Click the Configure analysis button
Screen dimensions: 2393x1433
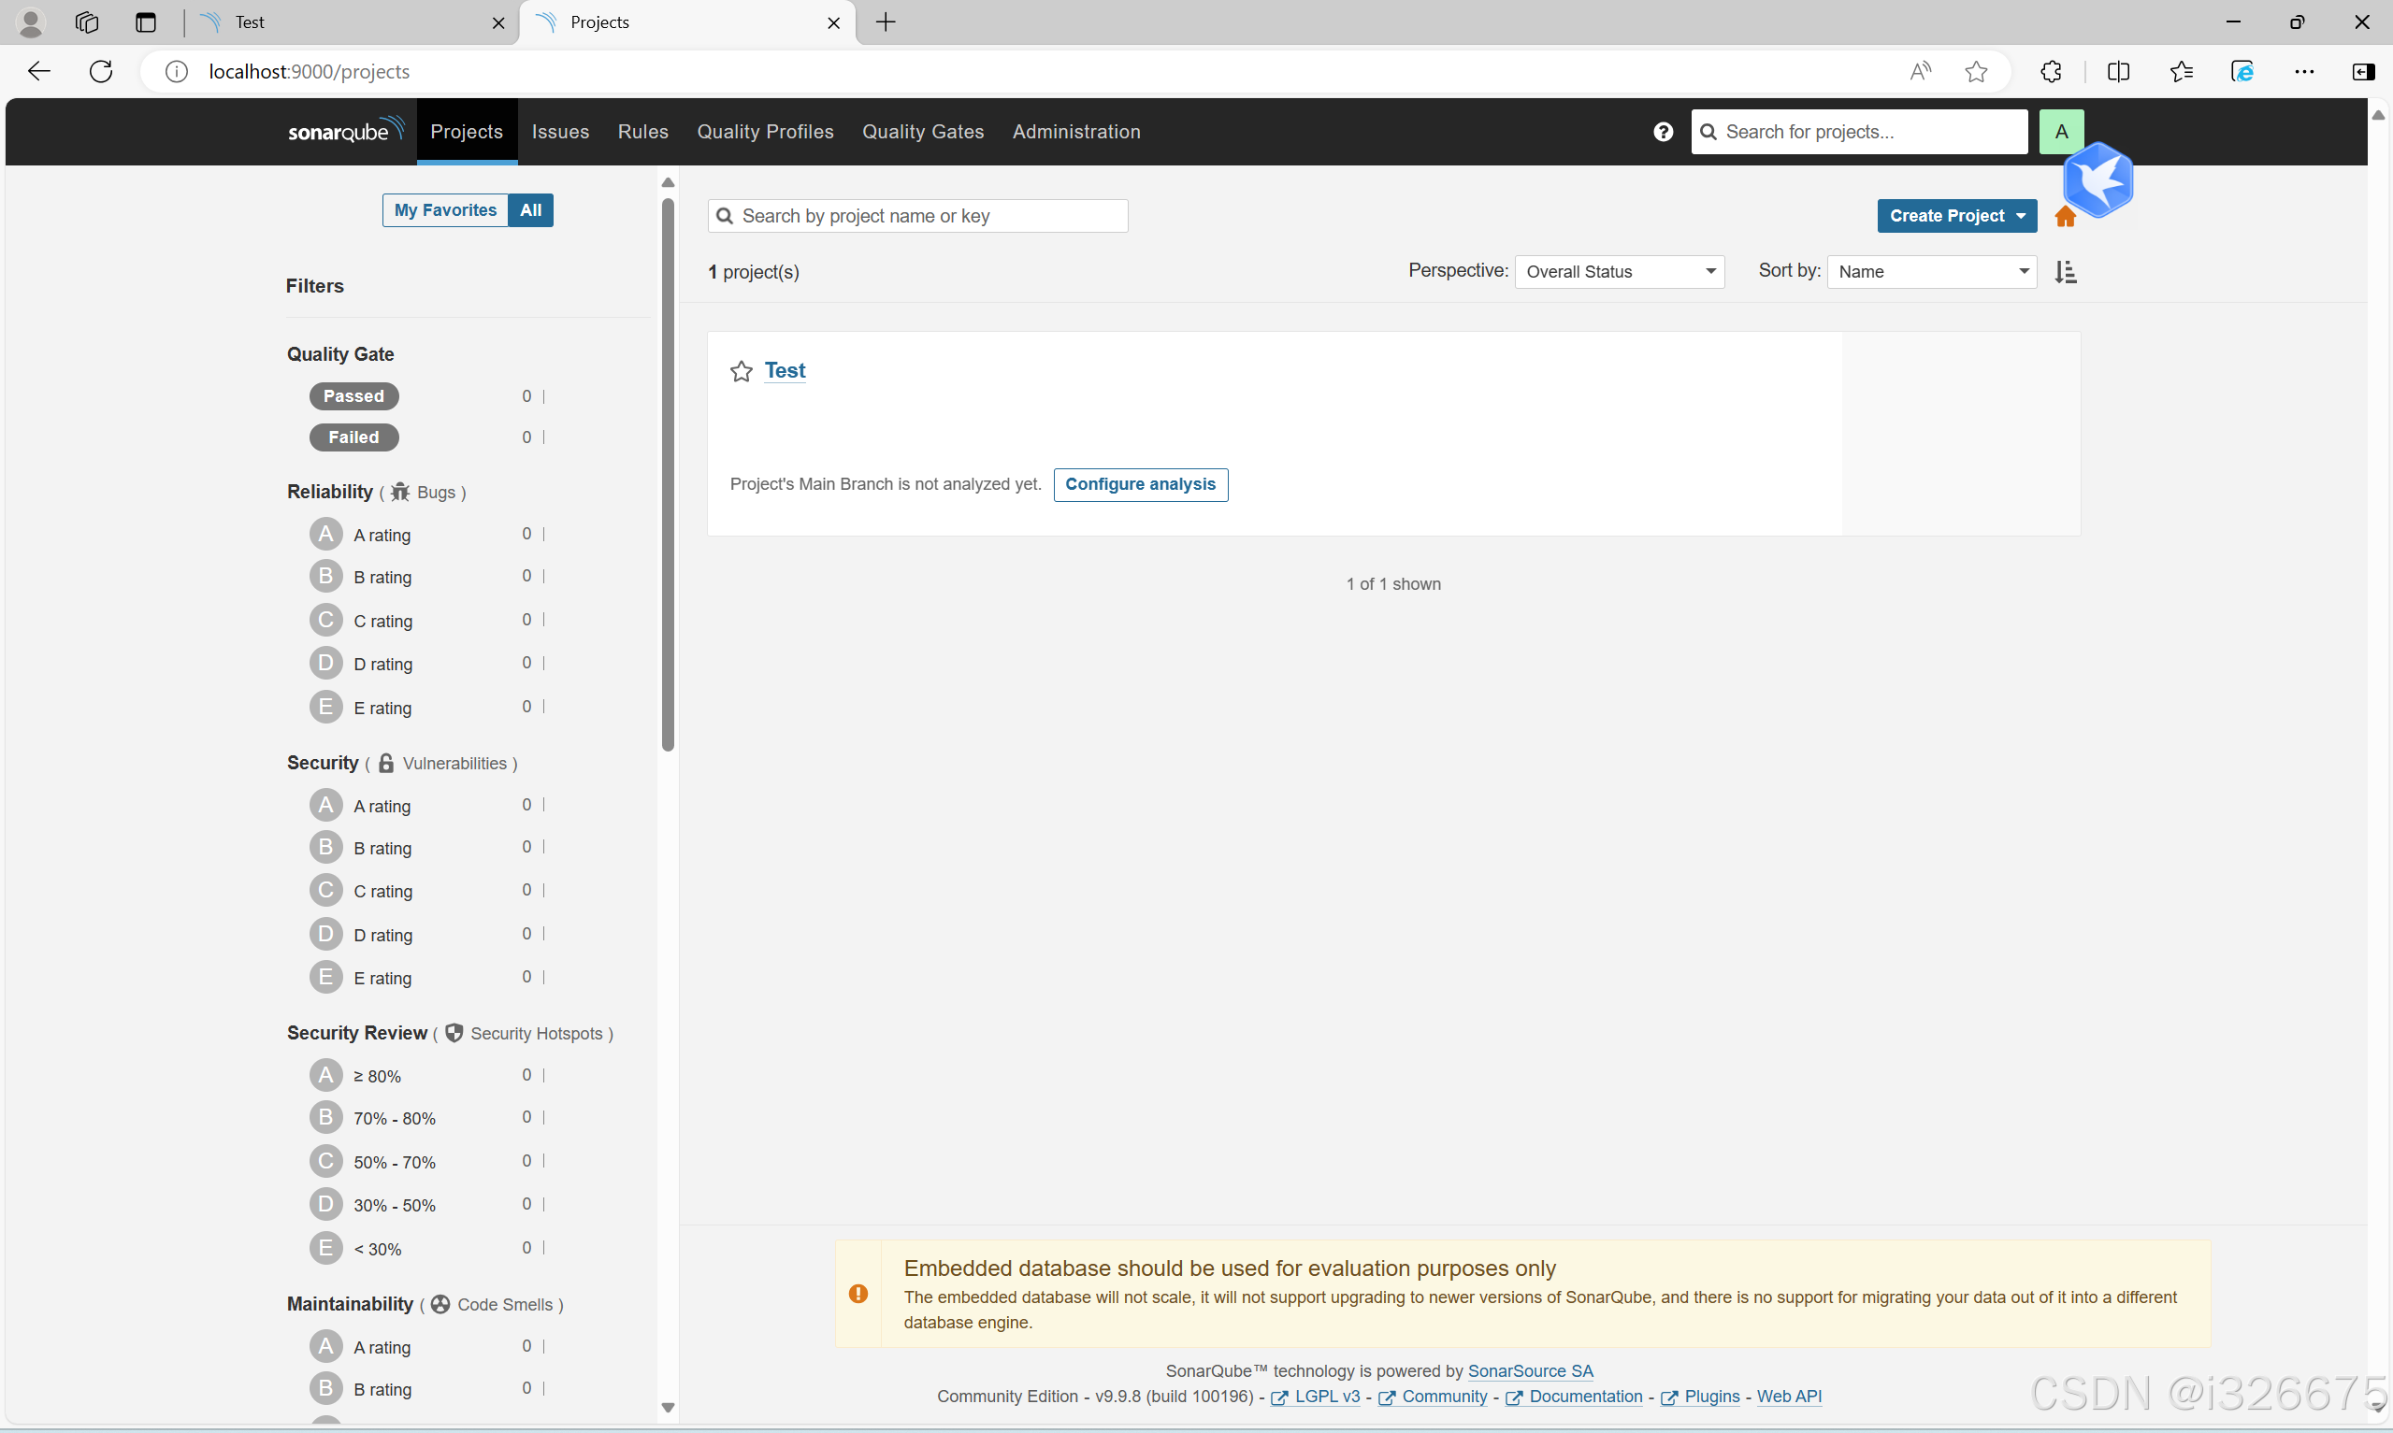click(x=1140, y=485)
